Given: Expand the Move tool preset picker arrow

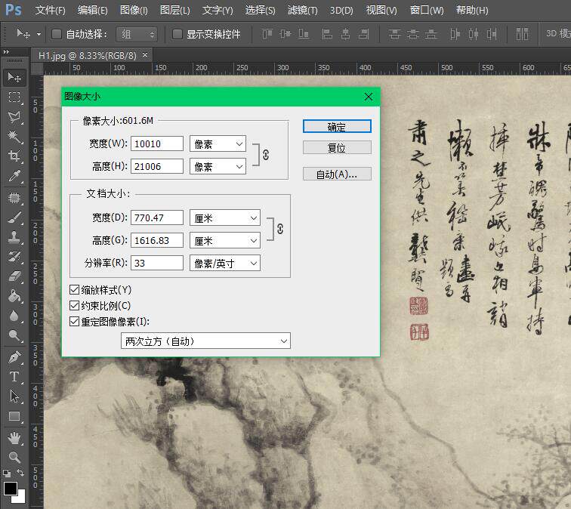Looking at the screenshot, I should click(x=39, y=35).
